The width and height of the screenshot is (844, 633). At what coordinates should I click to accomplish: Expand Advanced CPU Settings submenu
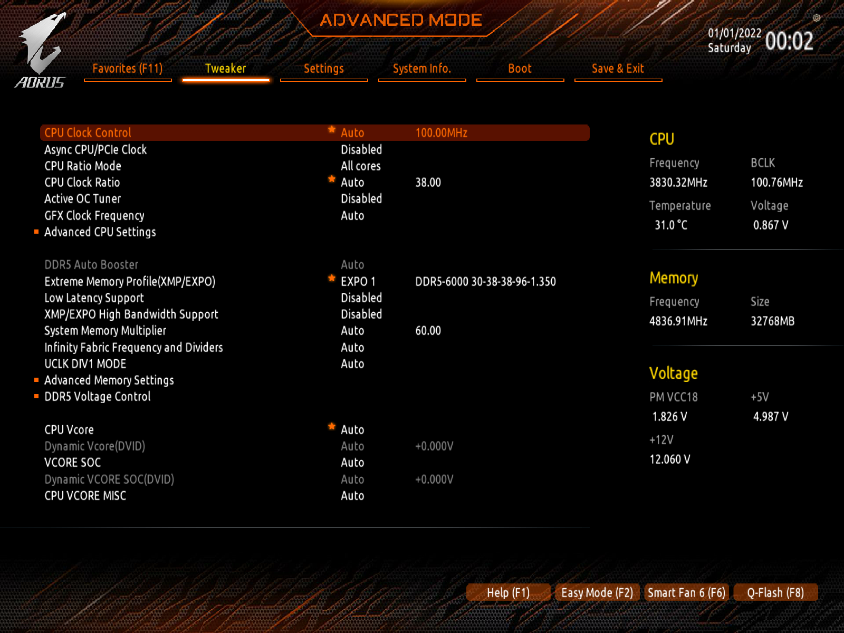point(100,232)
